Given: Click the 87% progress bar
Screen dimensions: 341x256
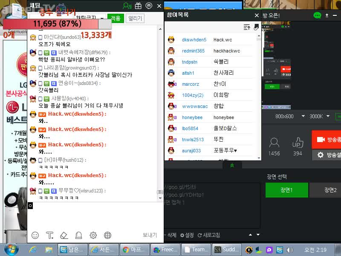Looking at the screenshot, I should [x=58, y=24].
